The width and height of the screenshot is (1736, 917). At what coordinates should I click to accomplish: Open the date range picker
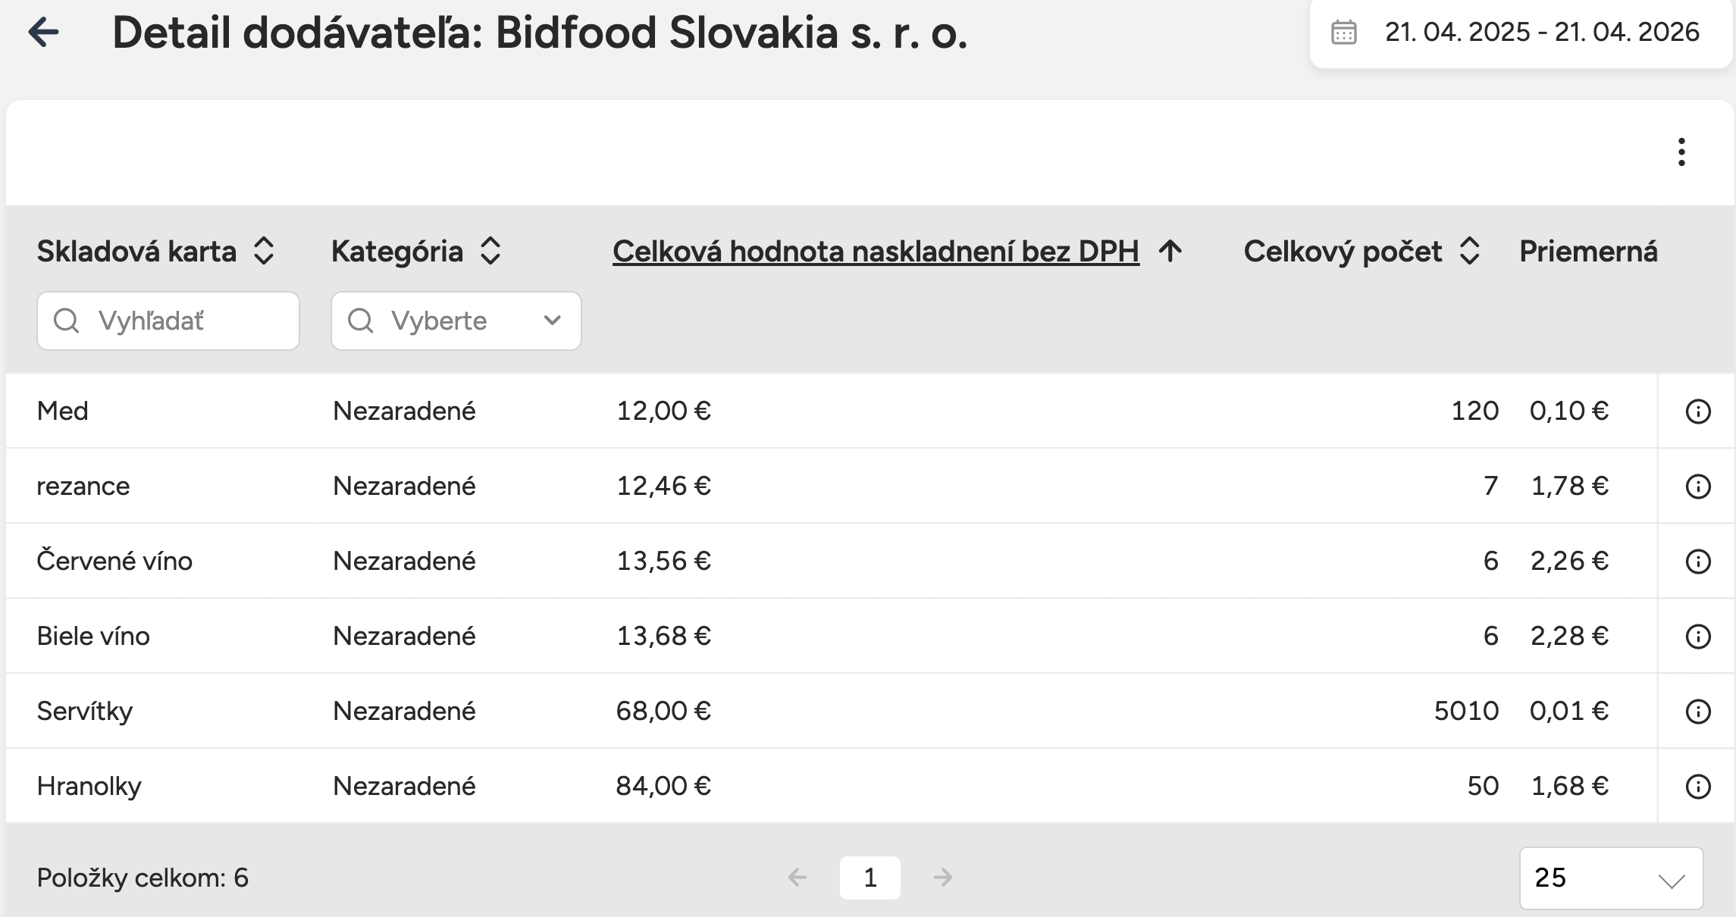tap(1541, 33)
